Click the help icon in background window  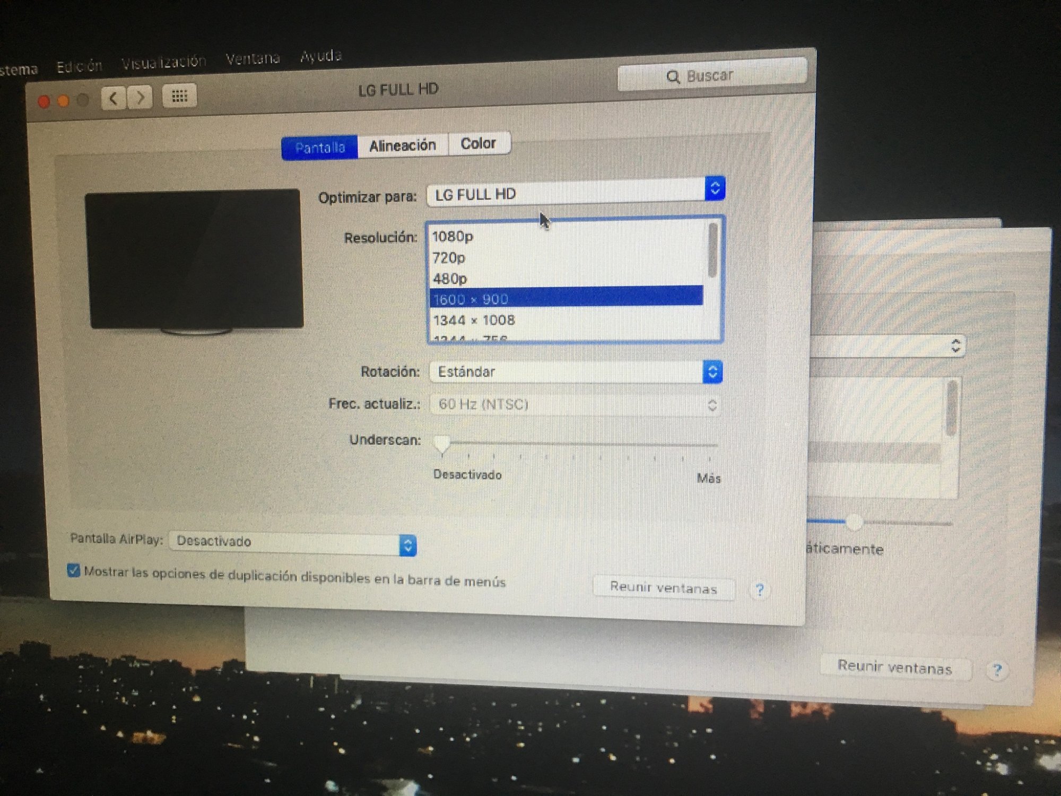[997, 670]
